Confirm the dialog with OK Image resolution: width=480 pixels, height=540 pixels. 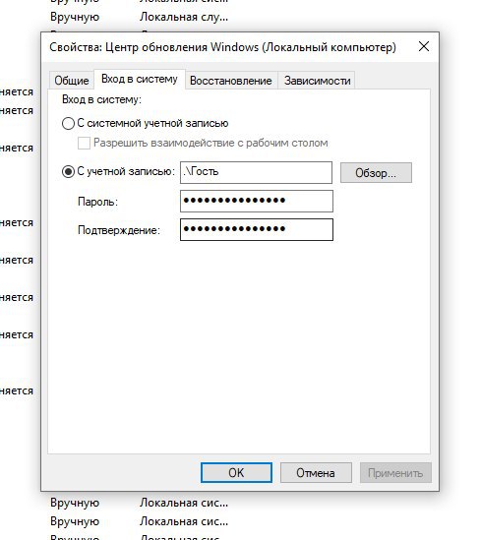236,473
